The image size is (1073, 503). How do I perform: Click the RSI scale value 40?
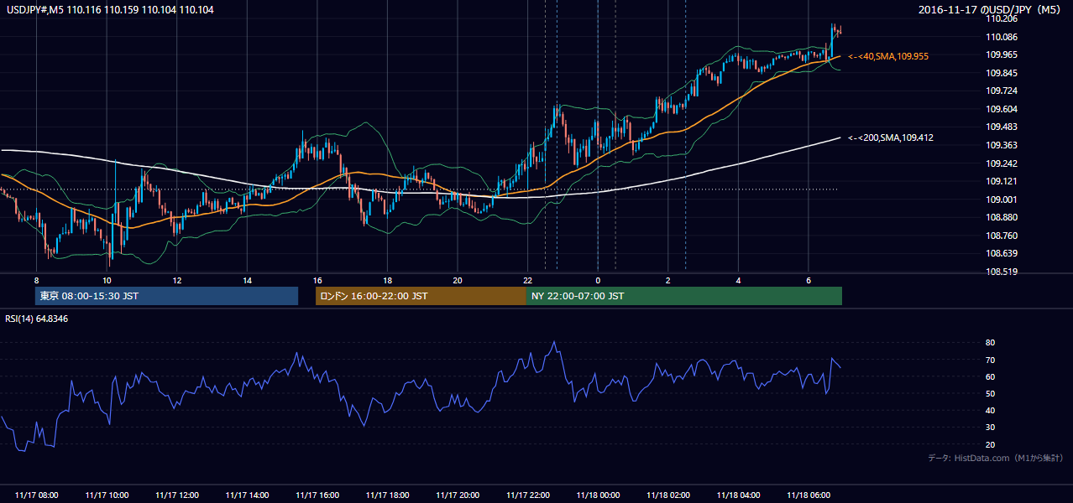pos(990,410)
